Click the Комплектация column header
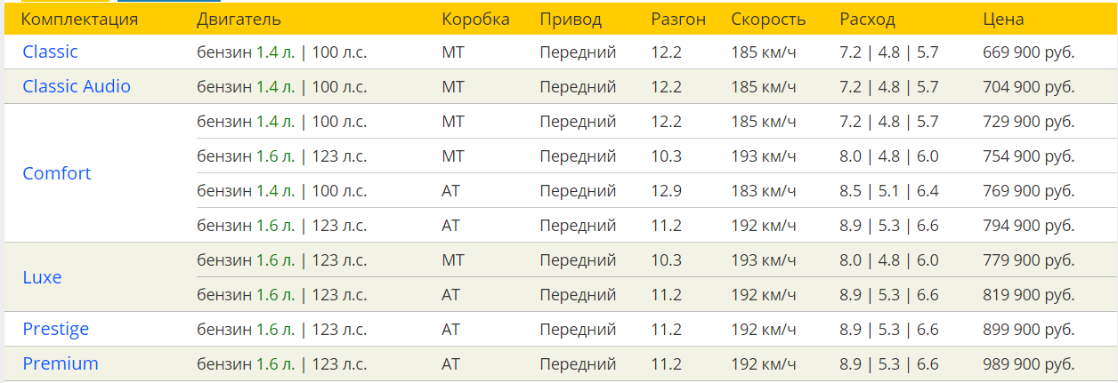The height and width of the screenshot is (383, 1118). point(79,19)
